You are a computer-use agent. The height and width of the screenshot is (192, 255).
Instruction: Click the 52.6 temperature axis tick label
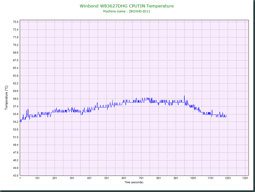point(15,129)
